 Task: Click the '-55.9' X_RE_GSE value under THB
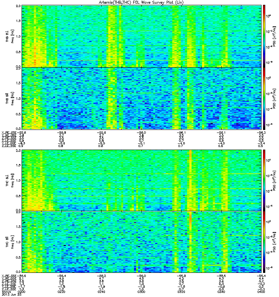(101, 133)
